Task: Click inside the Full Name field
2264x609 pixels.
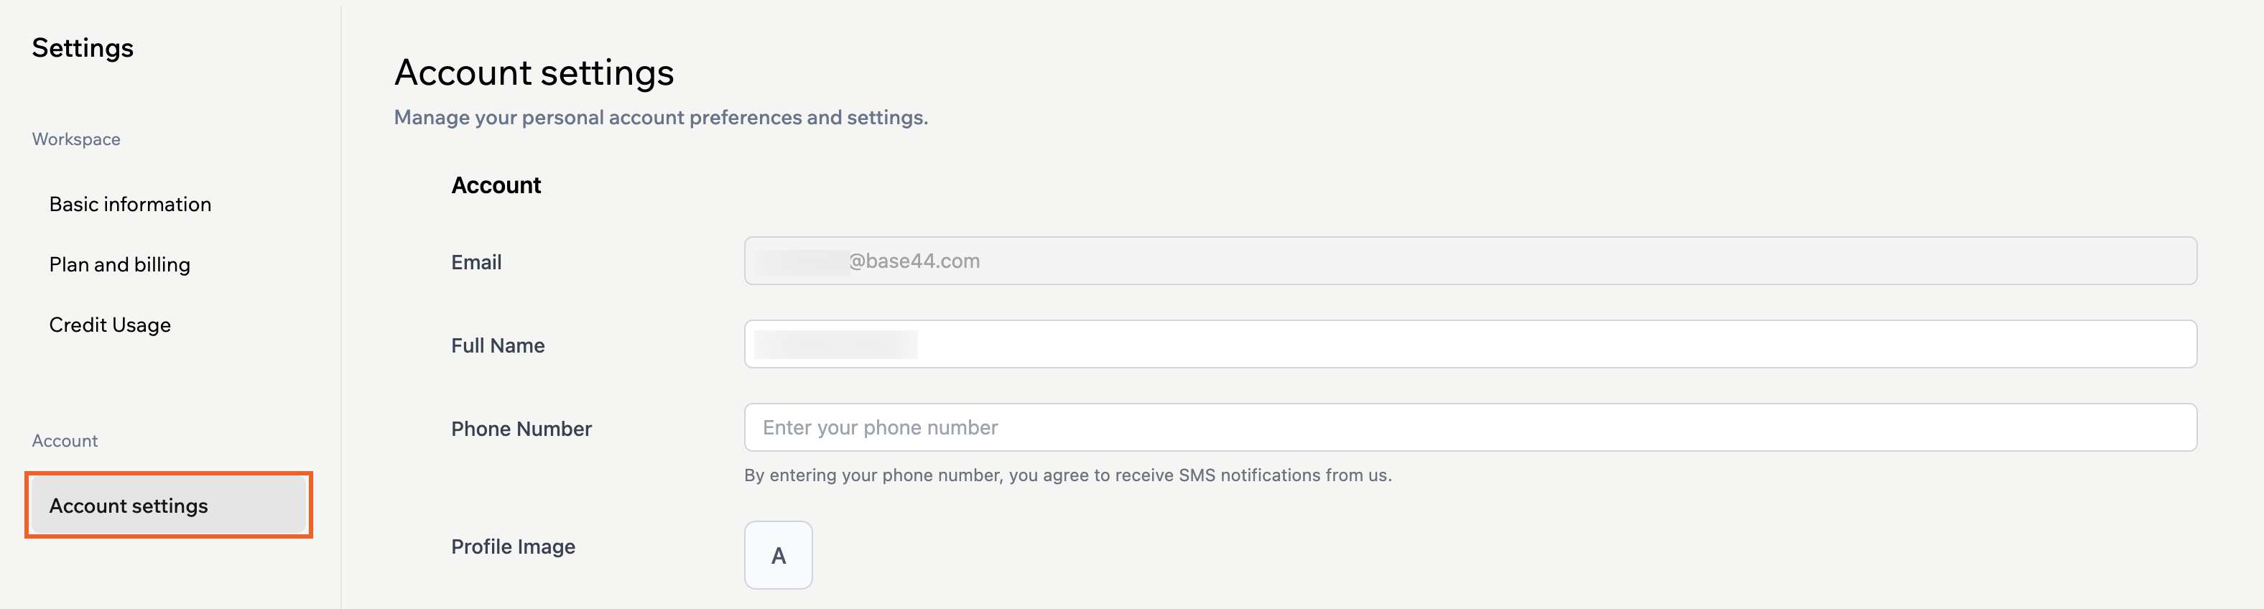Action: [x=1467, y=343]
